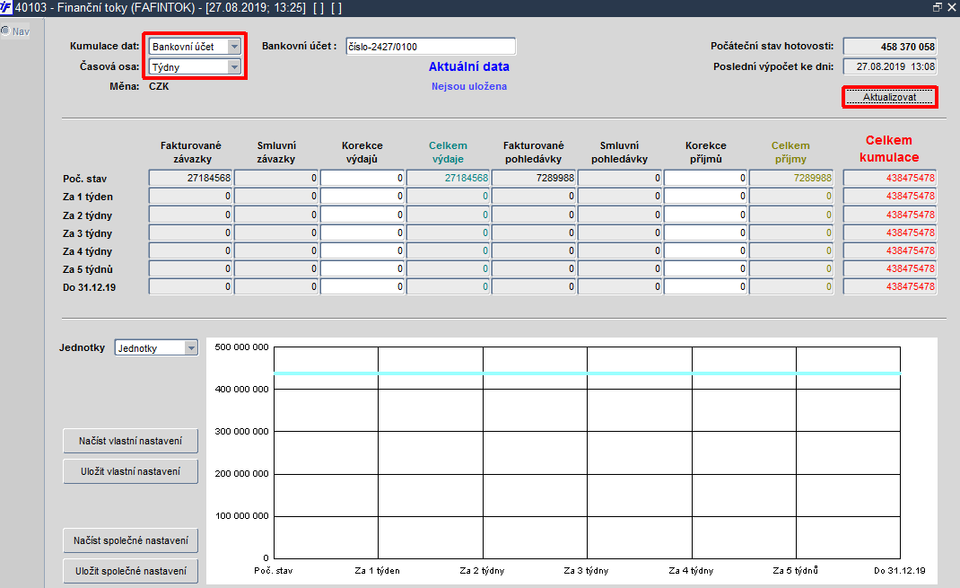Click Načíst společné nastavení button
This screenshot has height=588, width=960.
click(x=130, y=540)
